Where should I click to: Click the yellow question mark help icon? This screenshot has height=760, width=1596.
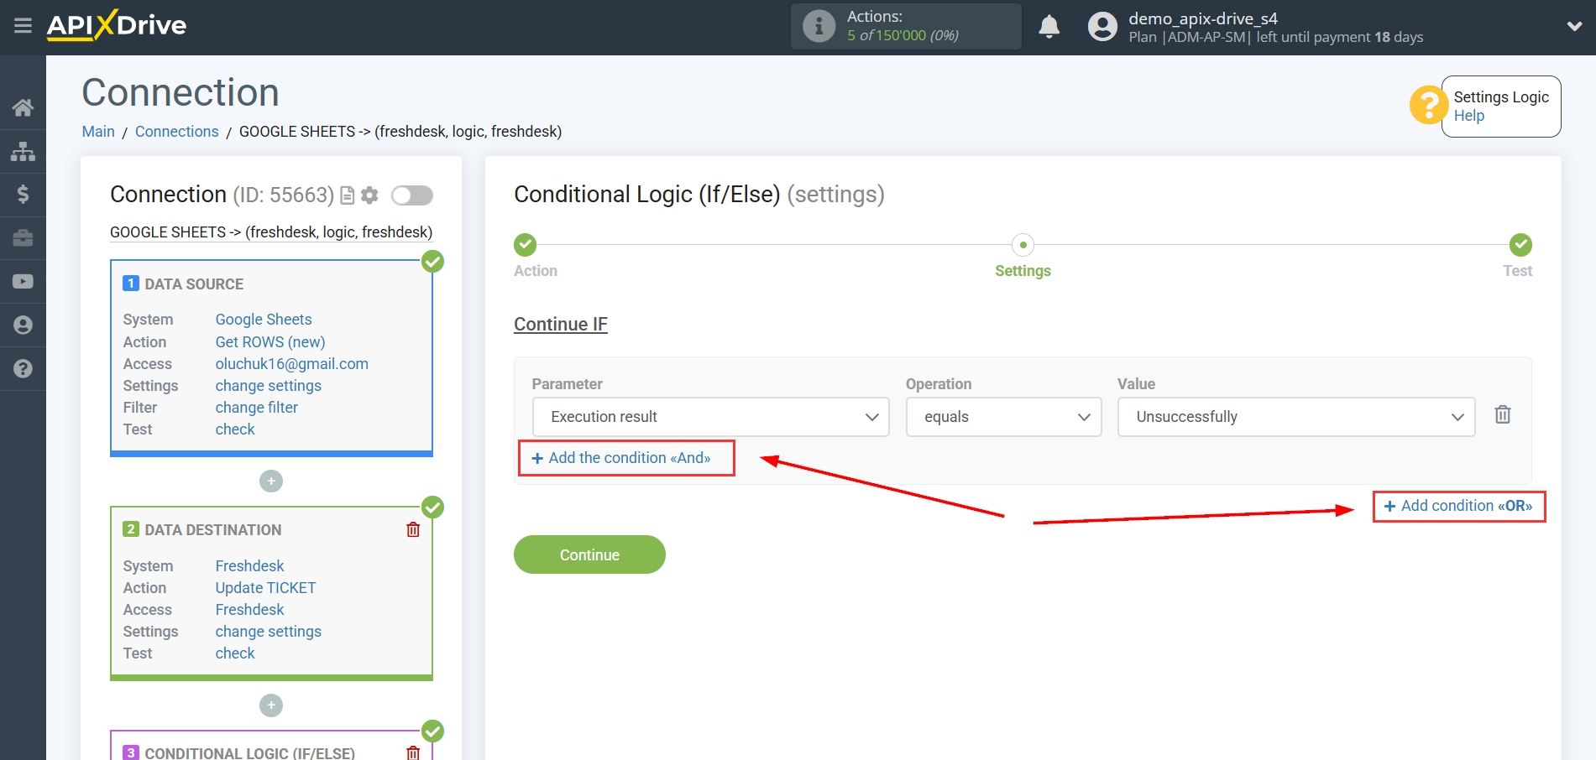pyautogui.click(x=1428, y=106)
